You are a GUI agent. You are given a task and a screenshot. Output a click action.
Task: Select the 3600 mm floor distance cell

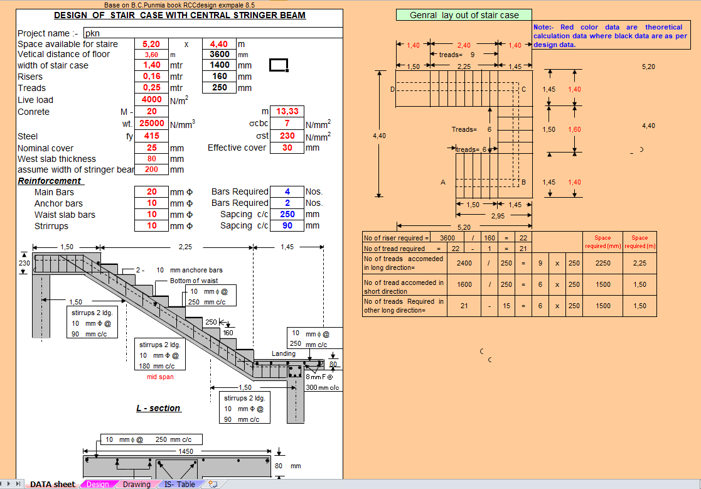pyautogui.click(x=219, y=54)
